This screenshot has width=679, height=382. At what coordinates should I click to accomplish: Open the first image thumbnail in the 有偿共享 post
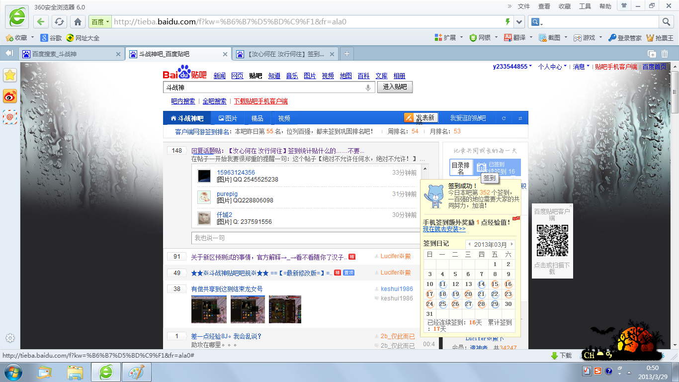[209, 309]
